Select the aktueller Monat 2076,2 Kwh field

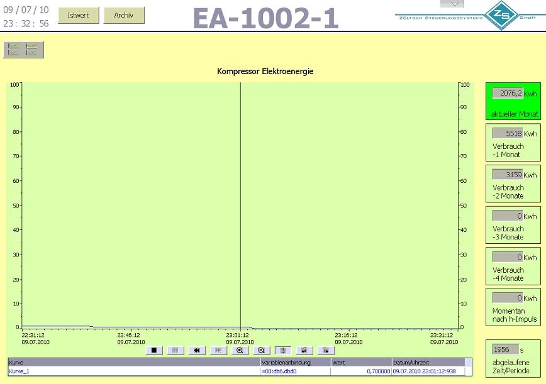tap(507, 93)
